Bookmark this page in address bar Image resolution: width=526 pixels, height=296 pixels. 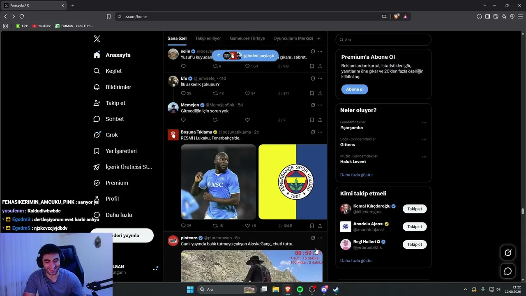point(108,16)
